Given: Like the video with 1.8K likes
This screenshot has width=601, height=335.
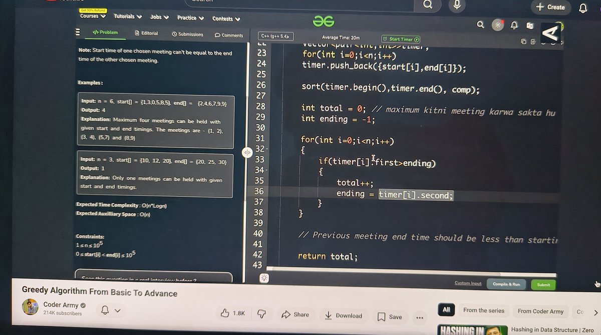Looking at the screenshot, I should pyautogui.click(x=233, y=313).
